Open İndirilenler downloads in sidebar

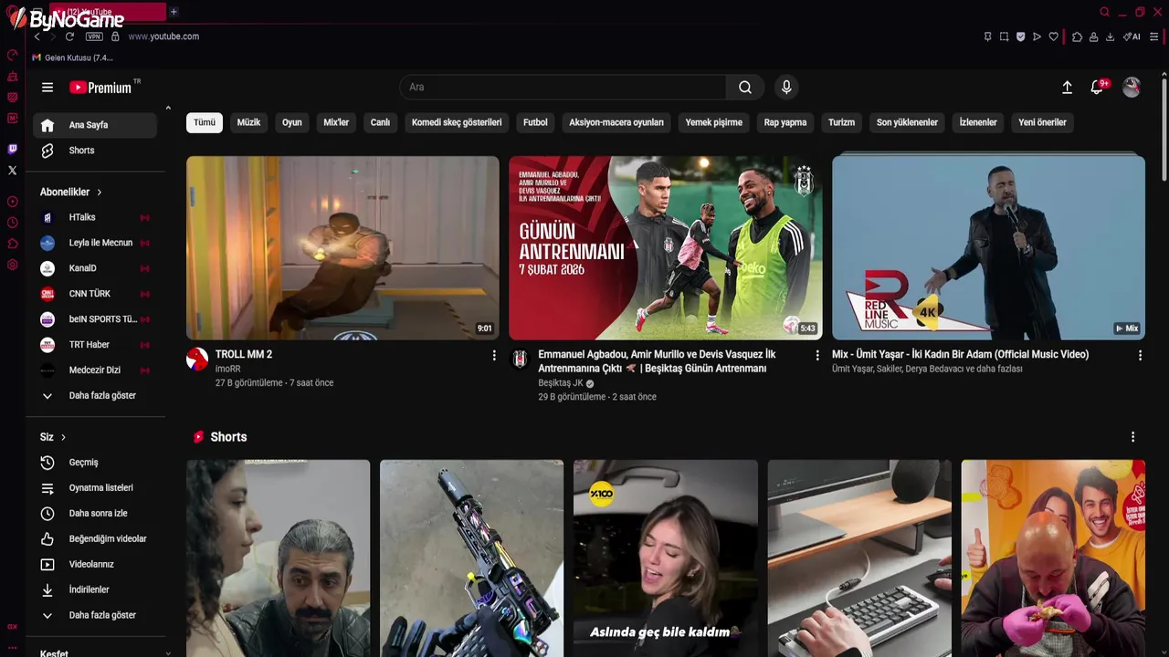coord(95,590)
